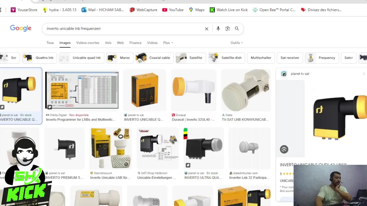This screenshot has height=206, width=367.
Task: Switch to the Finance tab
Action: coord(135,43)
